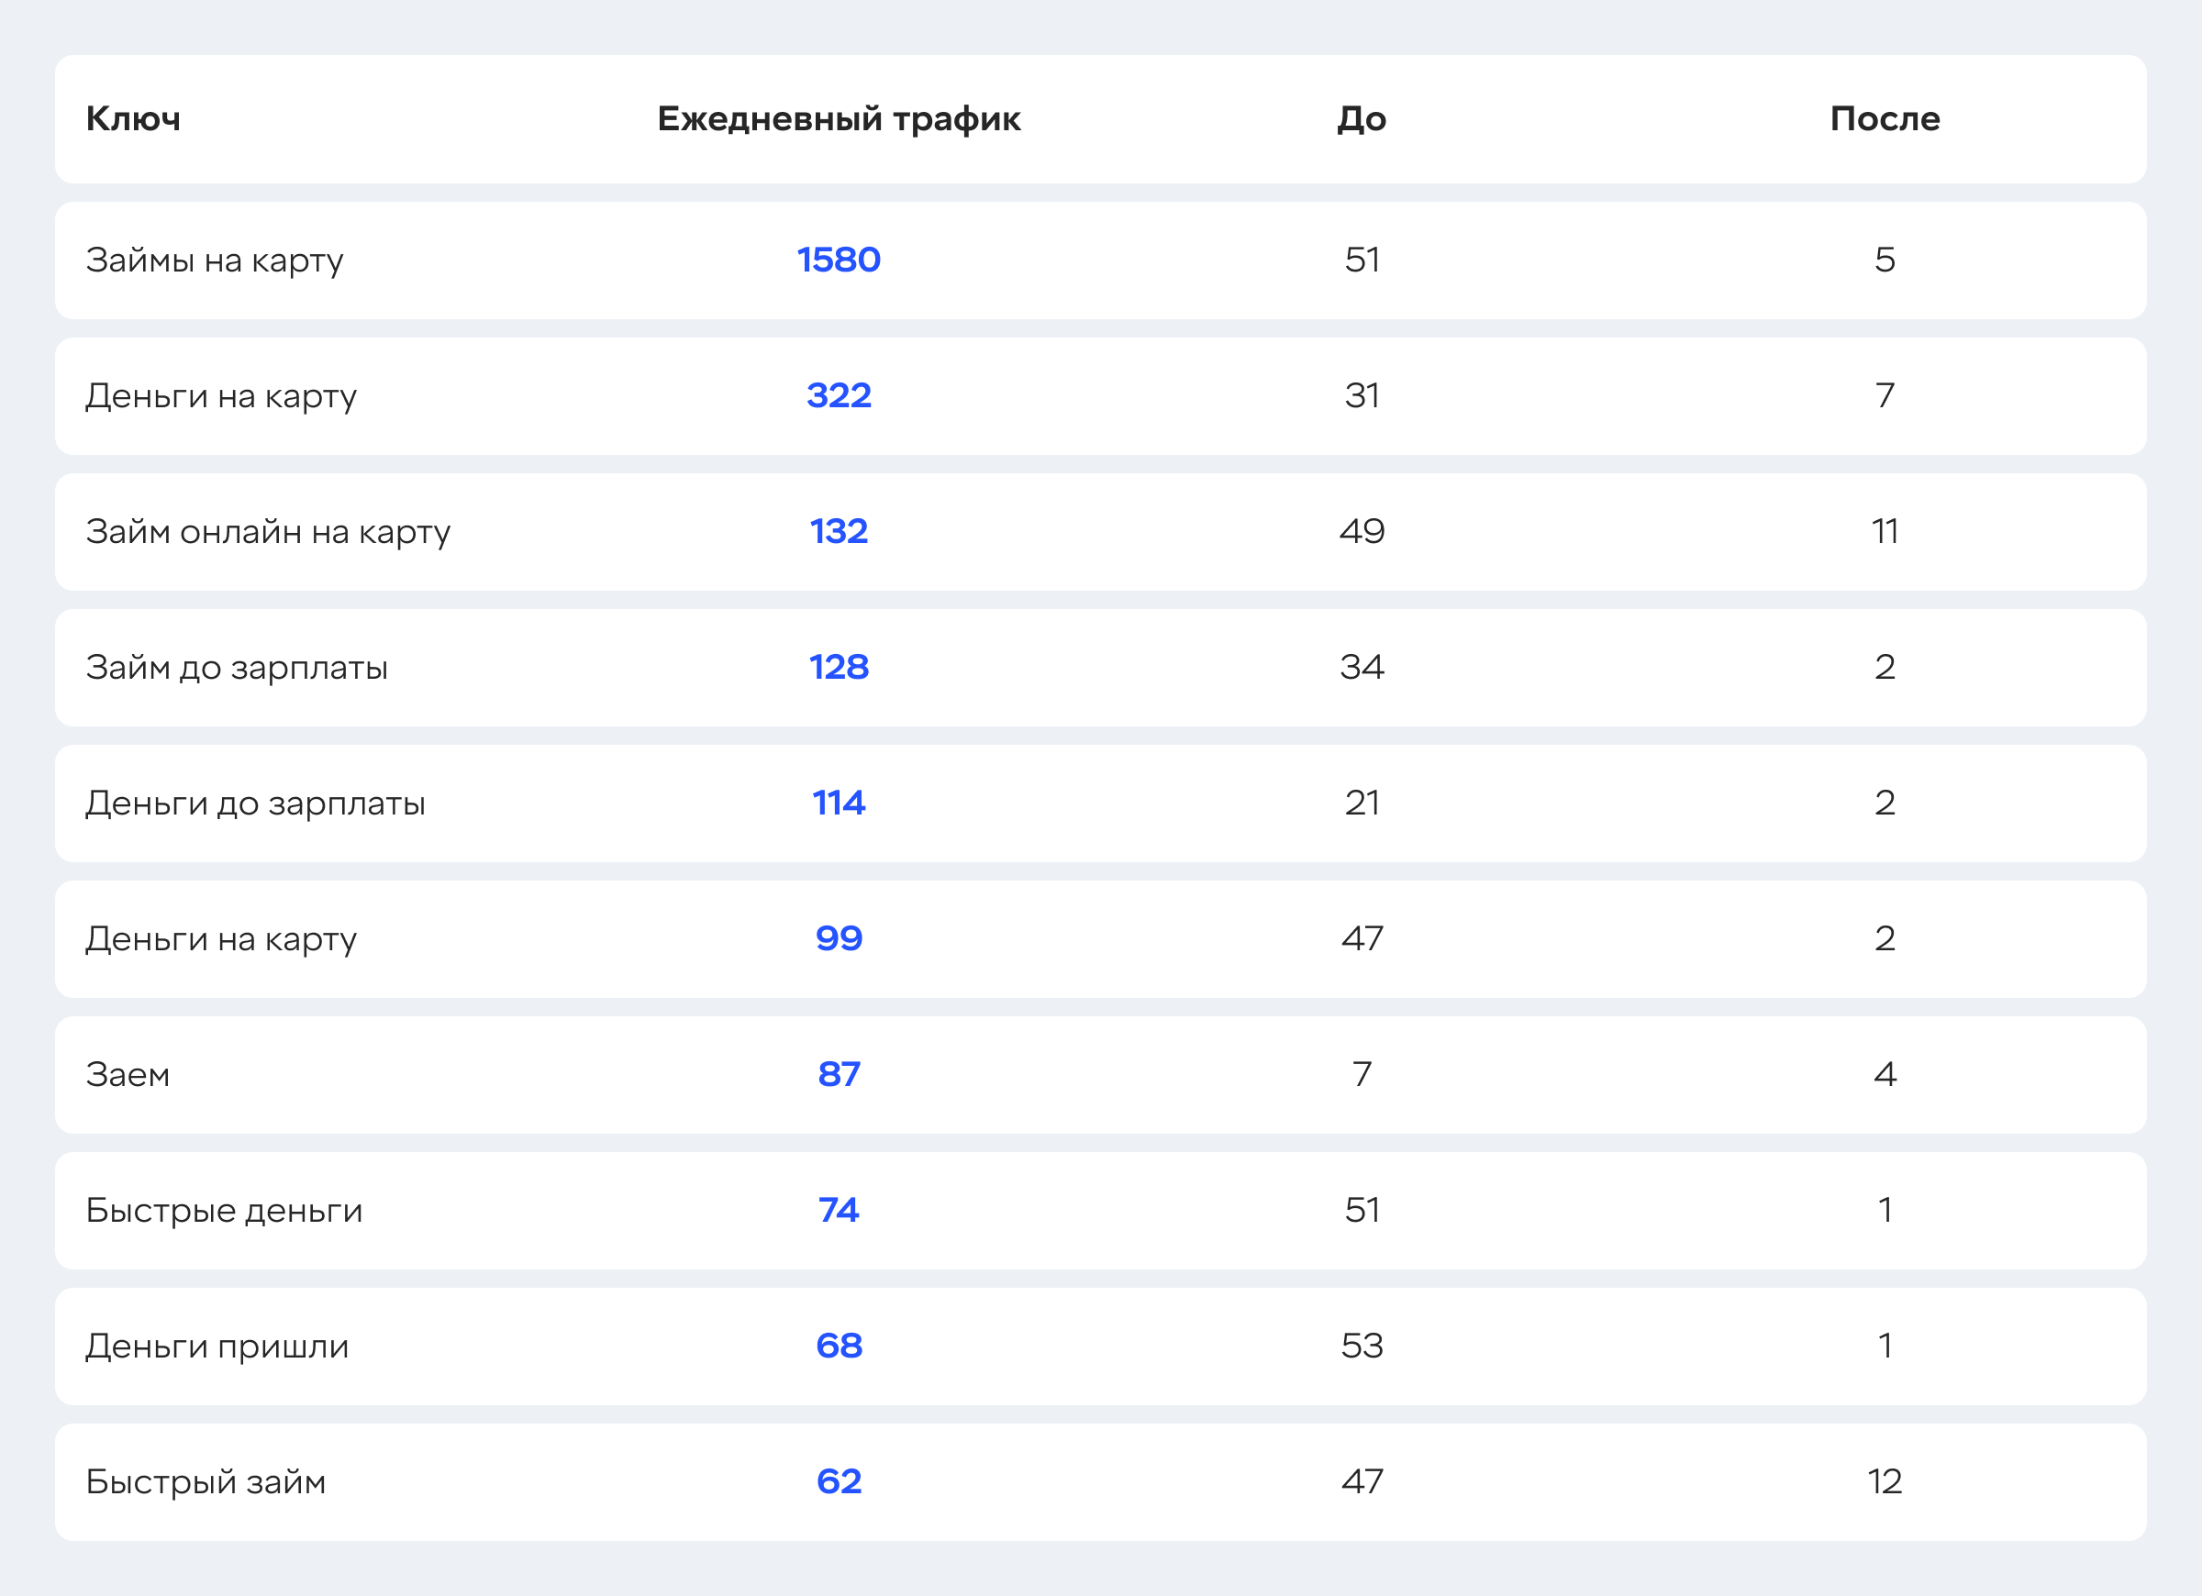Image resolution: width=2202 pixels, height=1596 pixels.
Task: Select the "Деньги до зарплаты" keyword
Action: 255,804
